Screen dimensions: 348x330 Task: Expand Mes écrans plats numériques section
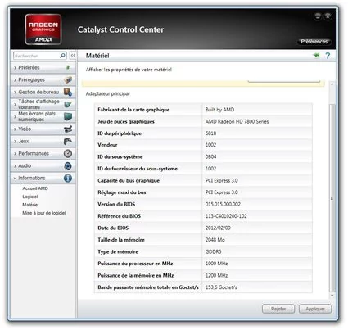point(43,116)
